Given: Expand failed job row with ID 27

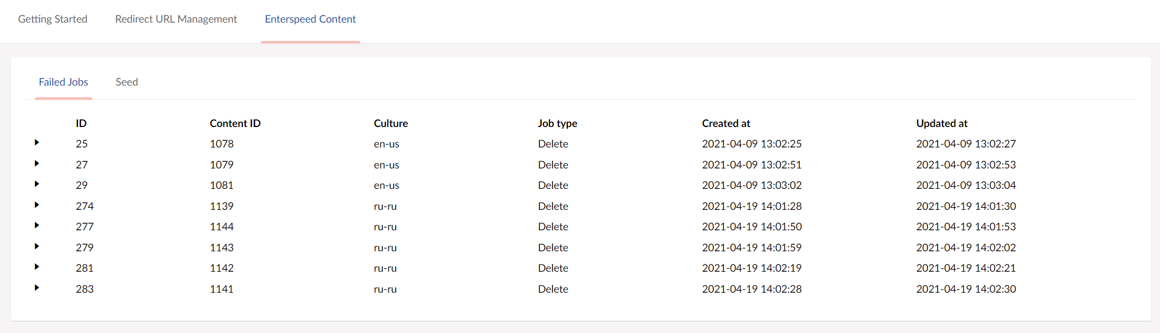Looking at the screenshot, I should click(37, 163).
